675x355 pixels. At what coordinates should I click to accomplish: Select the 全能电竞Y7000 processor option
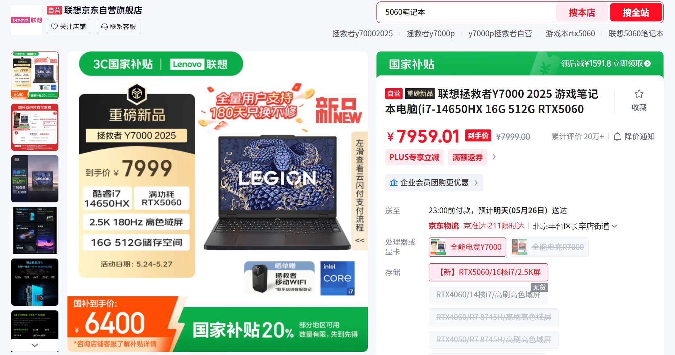pos(467,247)
